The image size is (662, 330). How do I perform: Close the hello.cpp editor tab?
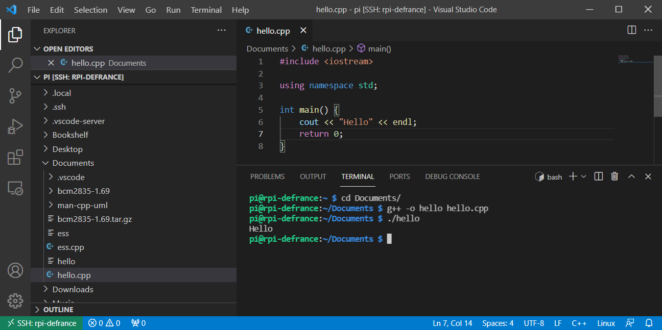pos(303,31)
